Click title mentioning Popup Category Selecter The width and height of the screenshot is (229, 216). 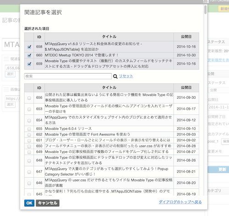click(106, 172)
